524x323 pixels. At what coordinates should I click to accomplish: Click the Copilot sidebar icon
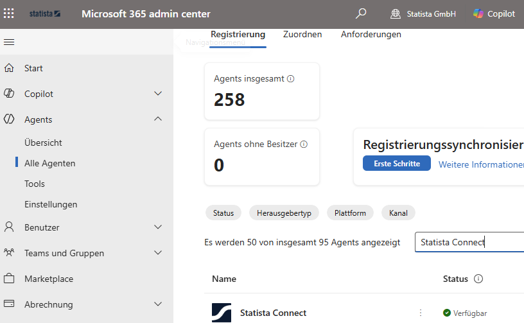9,94
